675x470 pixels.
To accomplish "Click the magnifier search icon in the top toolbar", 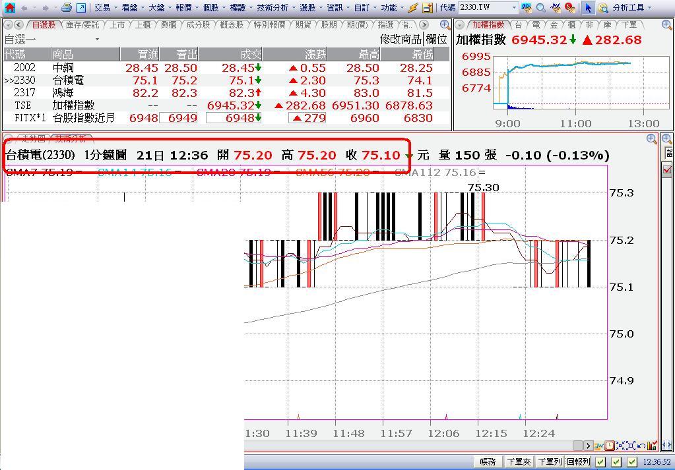I will pos(541,7).
